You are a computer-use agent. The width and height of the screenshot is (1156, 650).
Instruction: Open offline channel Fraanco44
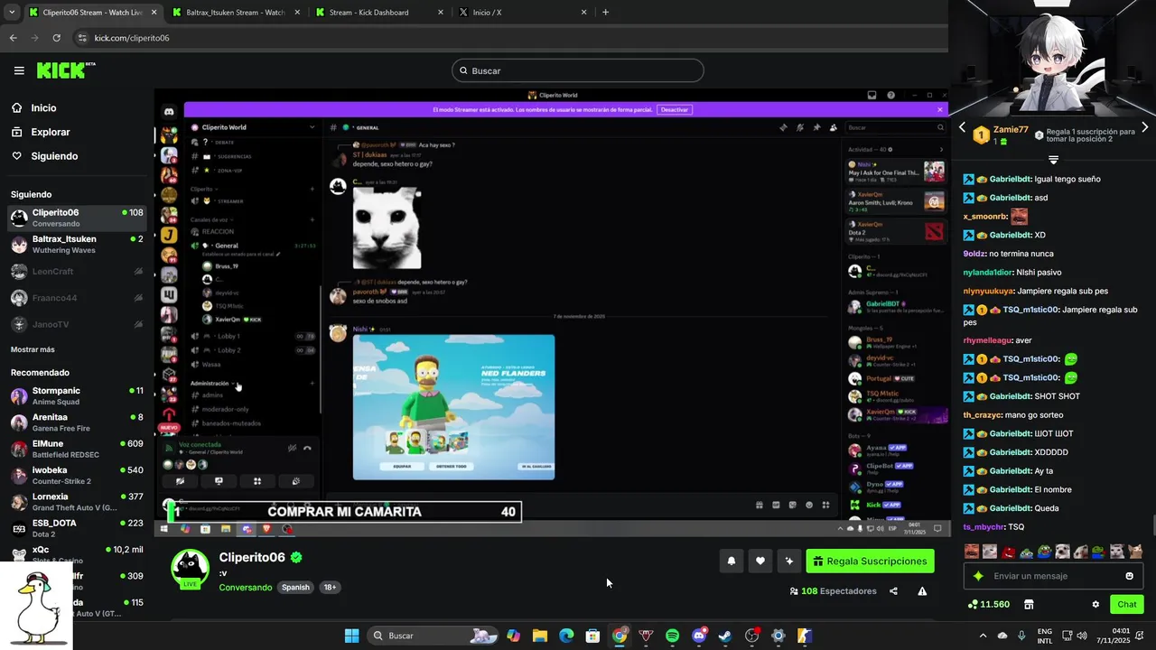[77, 298]
